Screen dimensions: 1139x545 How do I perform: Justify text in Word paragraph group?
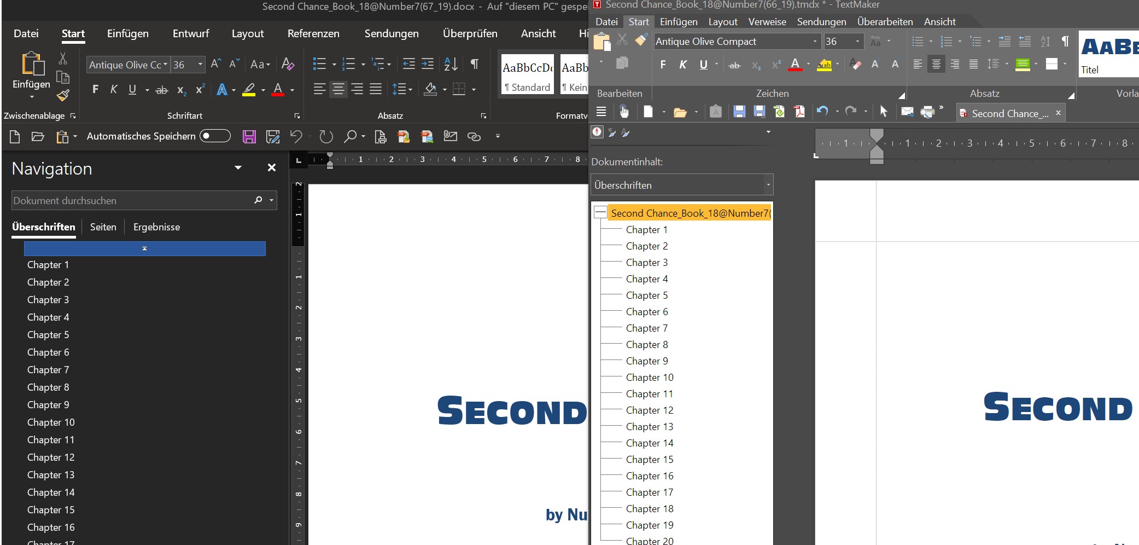376,89
